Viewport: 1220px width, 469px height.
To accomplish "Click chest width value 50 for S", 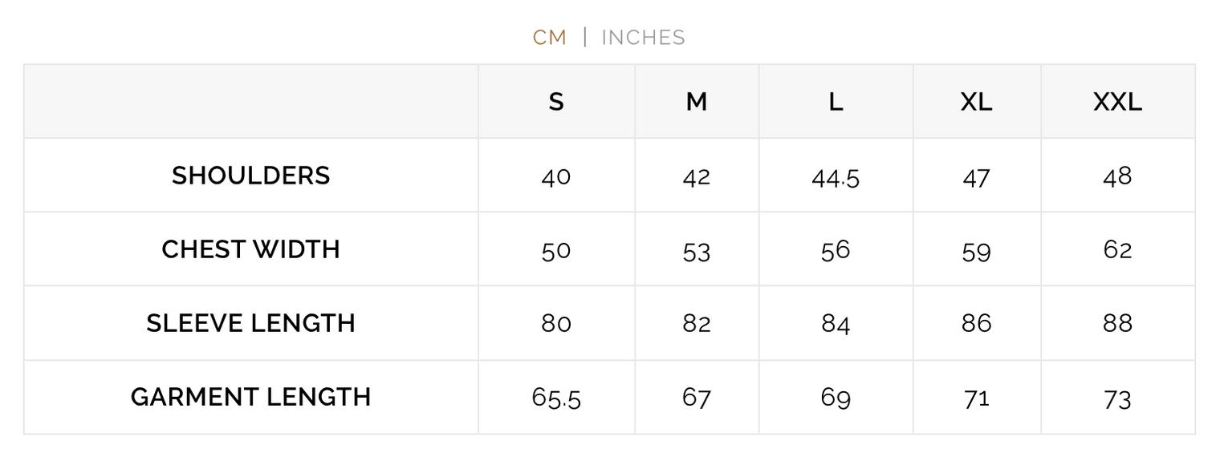I will 556,251.
